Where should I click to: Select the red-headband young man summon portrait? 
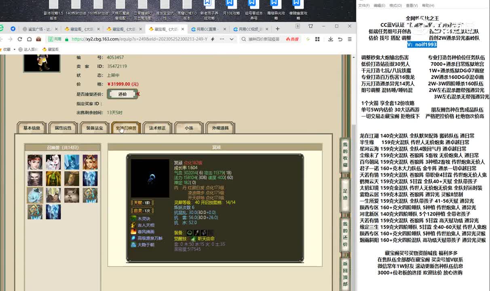click(x=35, y=162)
